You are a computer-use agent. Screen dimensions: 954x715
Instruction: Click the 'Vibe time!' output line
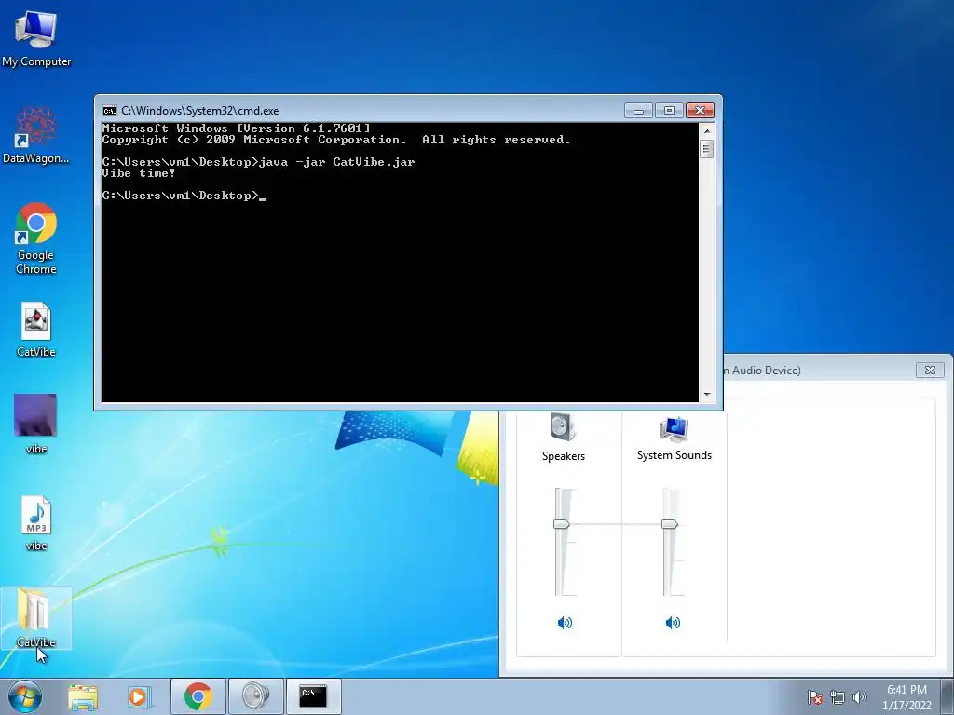point(139,173)
